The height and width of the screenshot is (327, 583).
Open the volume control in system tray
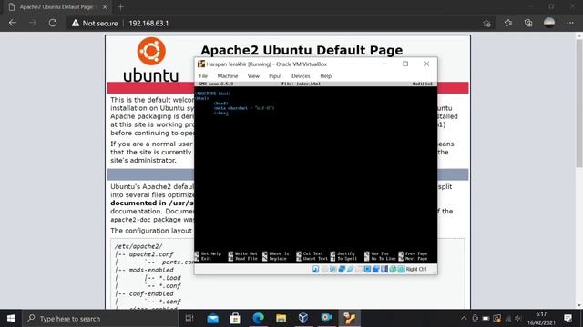click(x=518, y=319)
